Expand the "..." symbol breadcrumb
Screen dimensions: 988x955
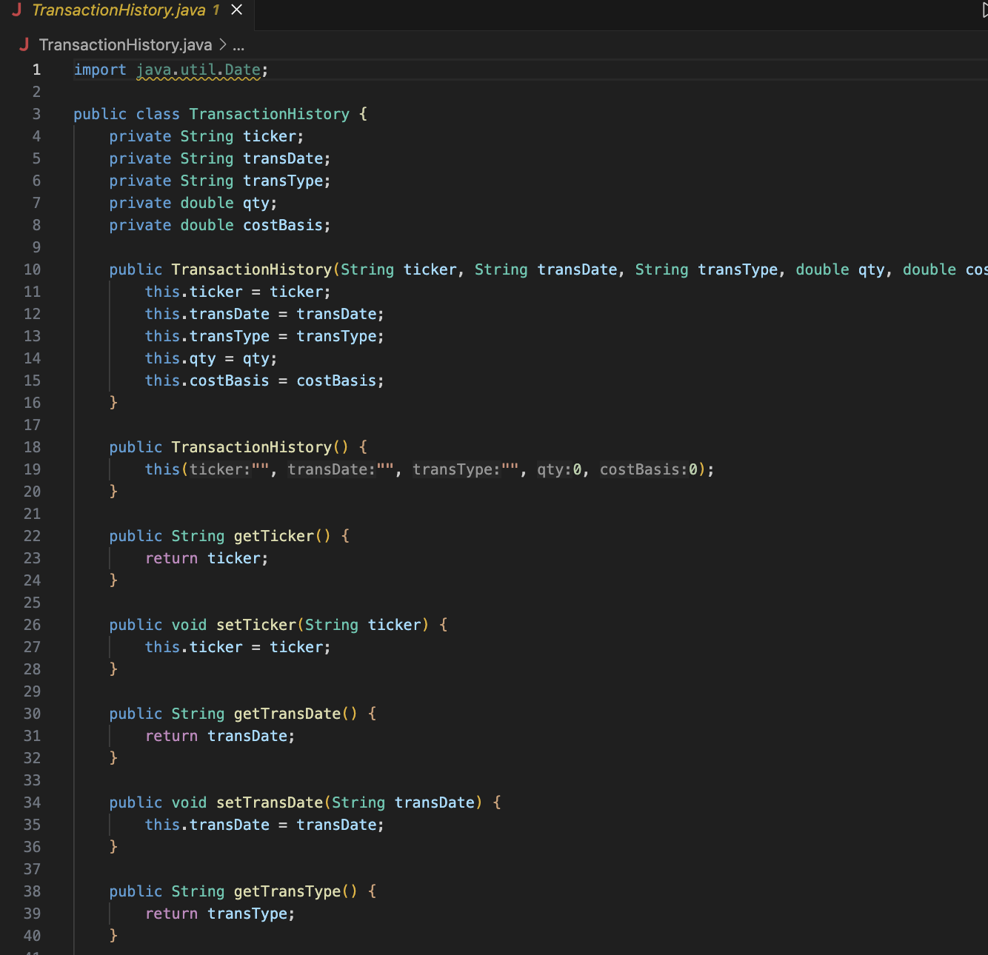pos(238,45)
